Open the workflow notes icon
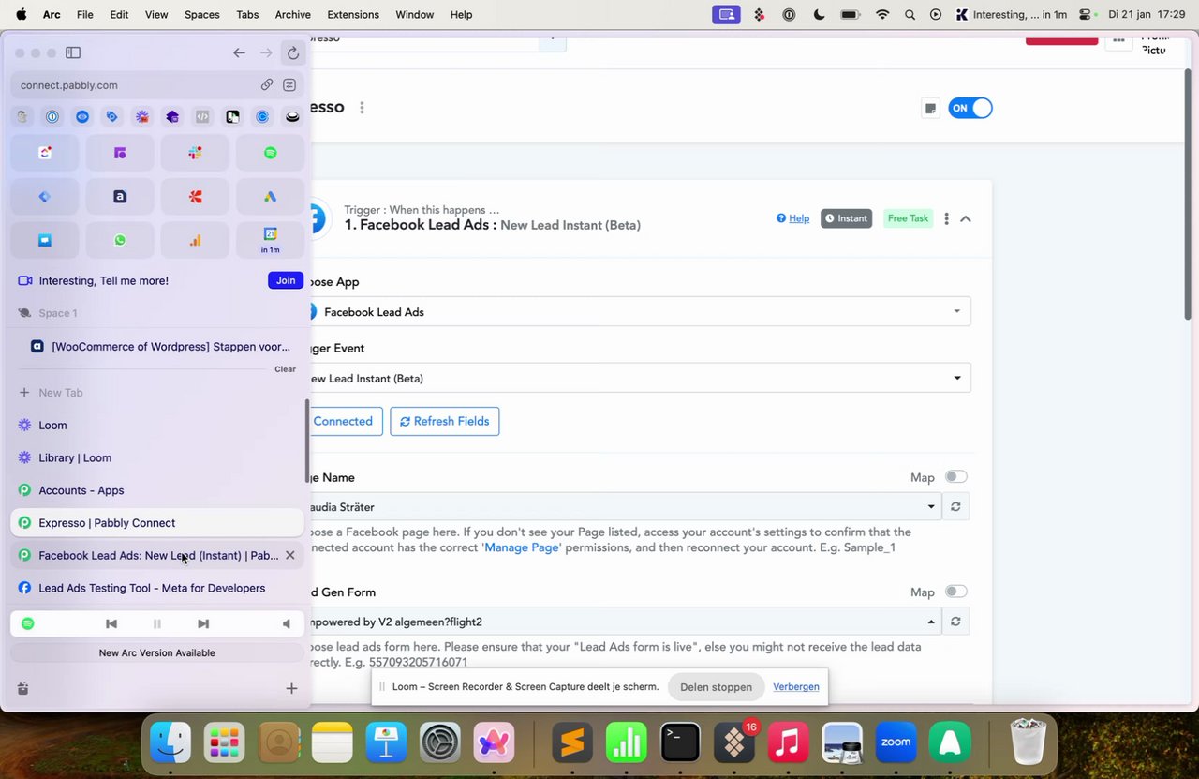 [930, 108]
